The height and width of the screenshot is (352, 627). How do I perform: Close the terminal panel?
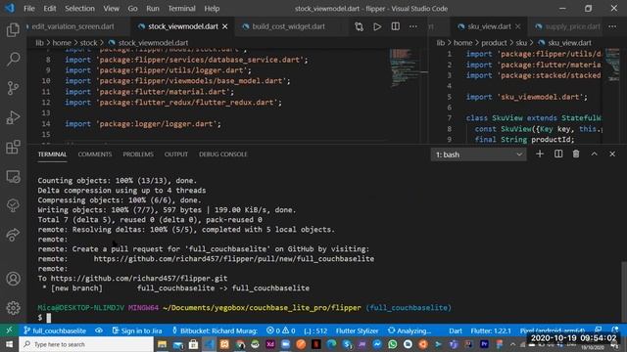(x=612, y=154)
